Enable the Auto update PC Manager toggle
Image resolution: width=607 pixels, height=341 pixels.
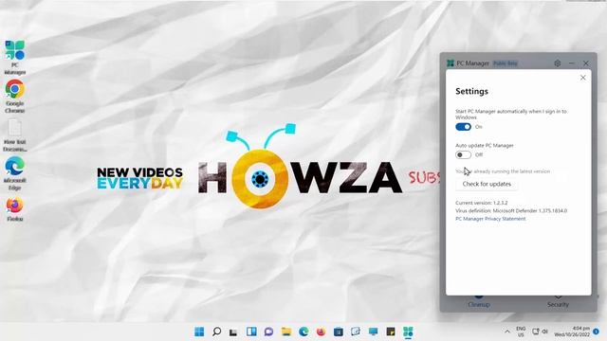point(463,154)
